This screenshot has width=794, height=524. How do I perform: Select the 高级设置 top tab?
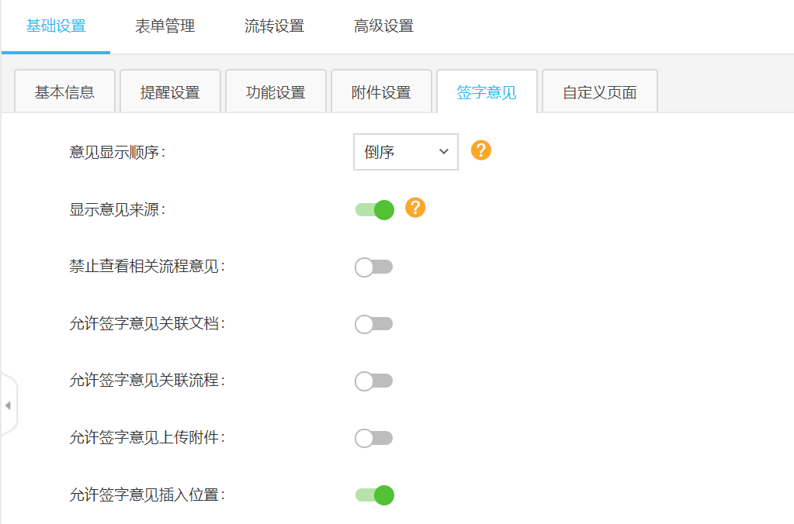pos(384,26)
